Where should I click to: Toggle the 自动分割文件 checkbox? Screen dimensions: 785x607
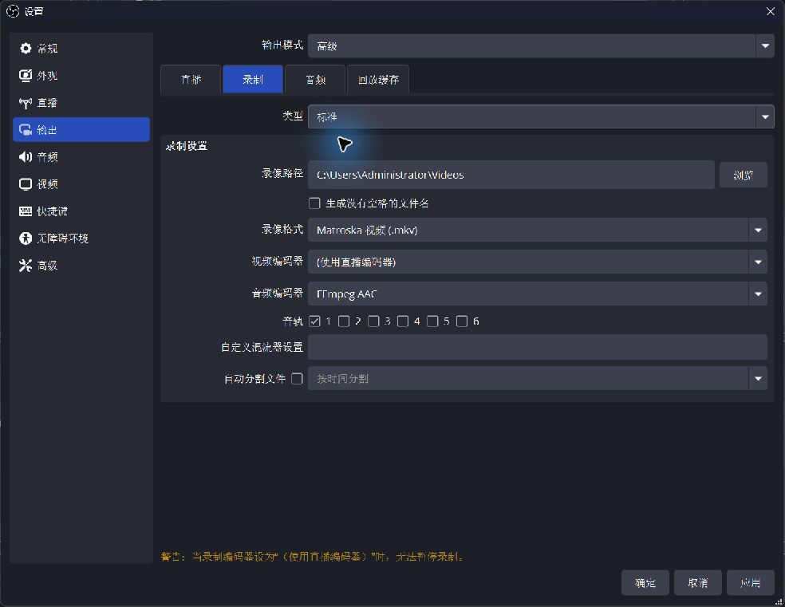coord(298,379)
